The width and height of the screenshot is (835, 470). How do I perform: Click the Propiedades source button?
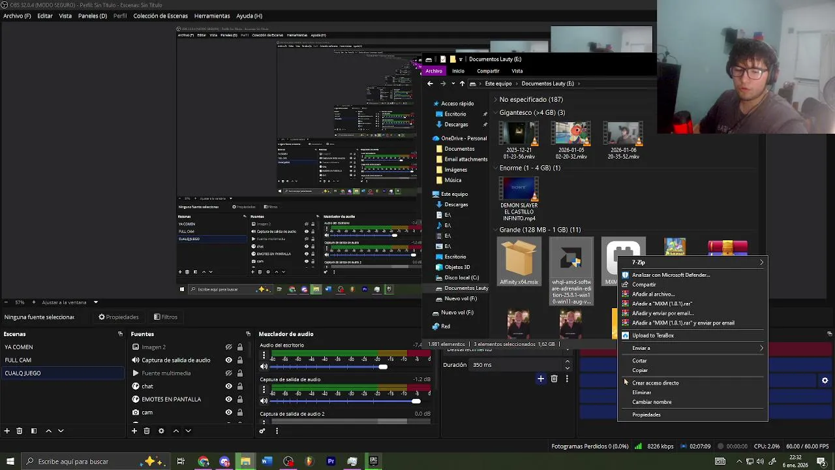[x=119, y=317]
